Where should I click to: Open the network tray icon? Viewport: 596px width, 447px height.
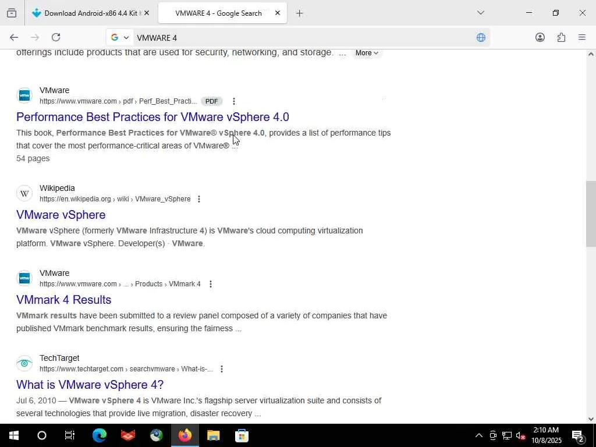pyautogui.click(x=507, y=435)
